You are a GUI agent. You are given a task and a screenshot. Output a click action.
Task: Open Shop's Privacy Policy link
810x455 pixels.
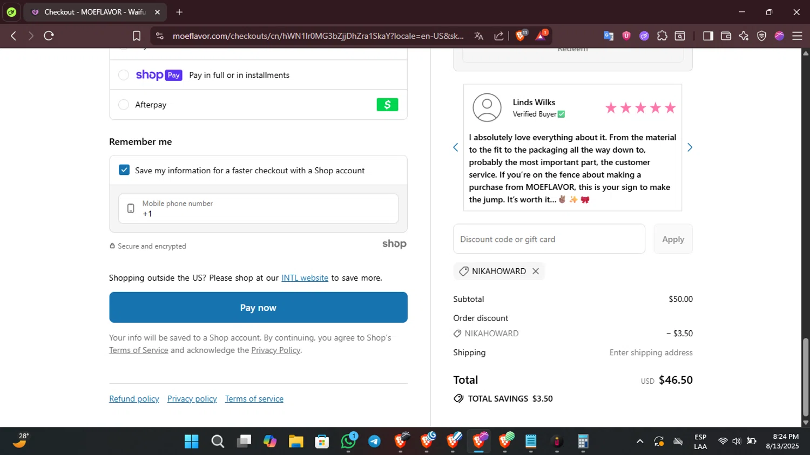[275, 350]
